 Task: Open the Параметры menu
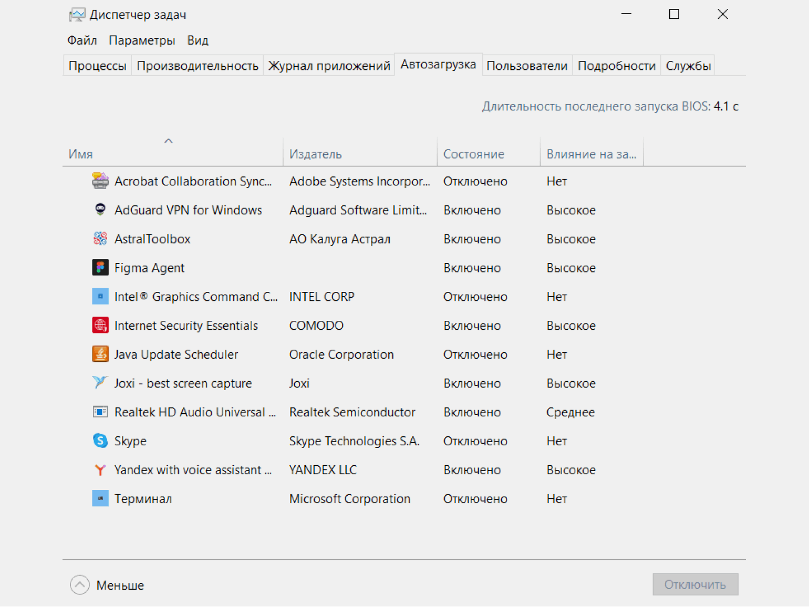pos(142,40)
